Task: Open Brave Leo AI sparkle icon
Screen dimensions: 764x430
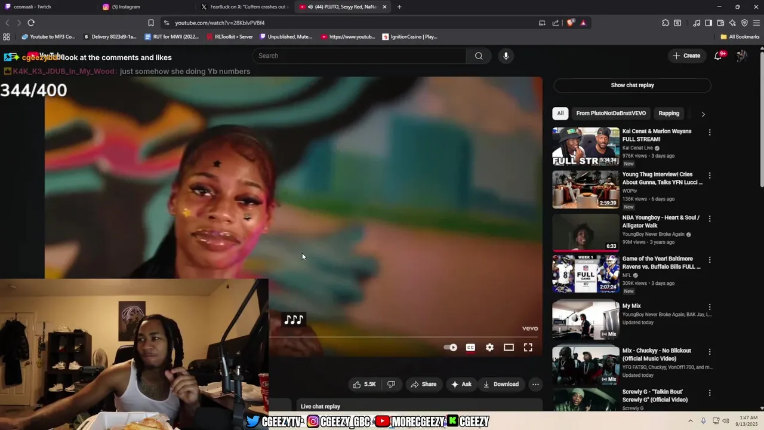Action: [732, 23]
